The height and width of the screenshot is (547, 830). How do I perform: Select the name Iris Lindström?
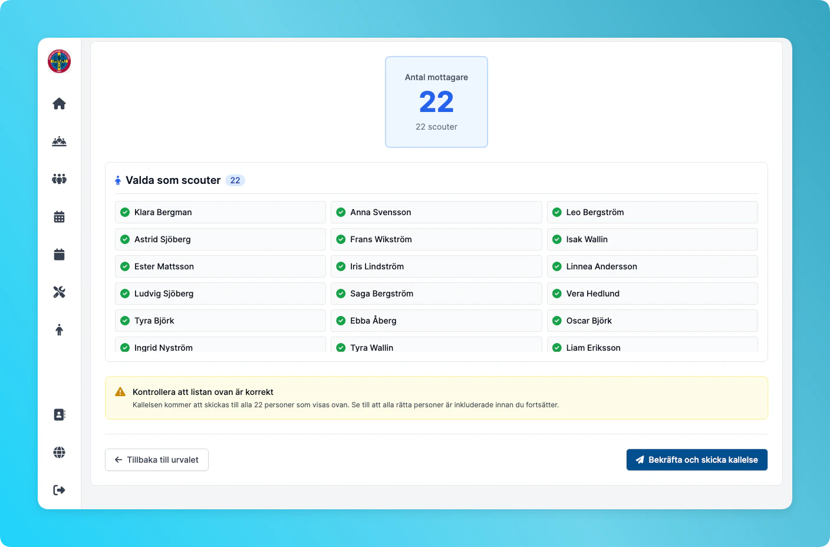[x=377, y=266]
